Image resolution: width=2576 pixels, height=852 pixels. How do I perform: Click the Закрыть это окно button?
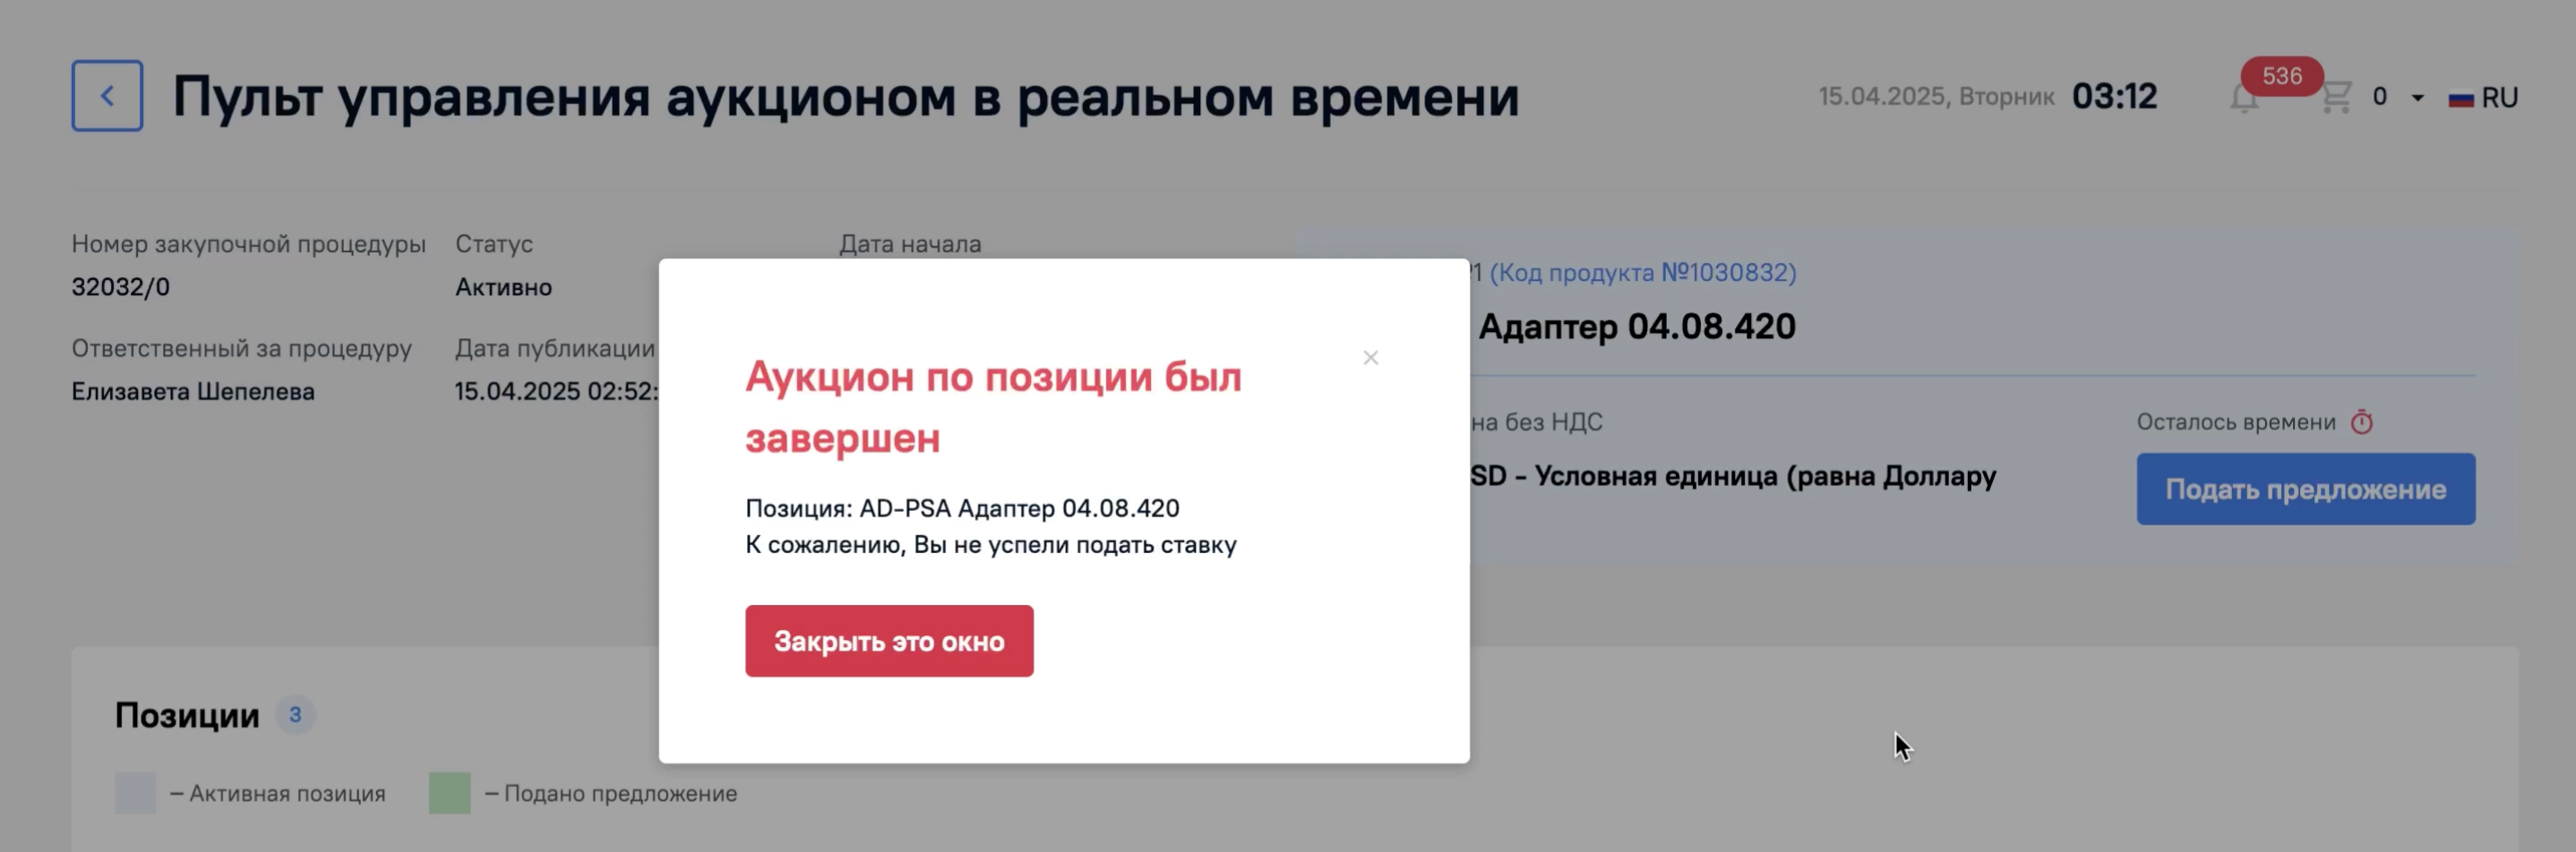click(x=889, y=640)
